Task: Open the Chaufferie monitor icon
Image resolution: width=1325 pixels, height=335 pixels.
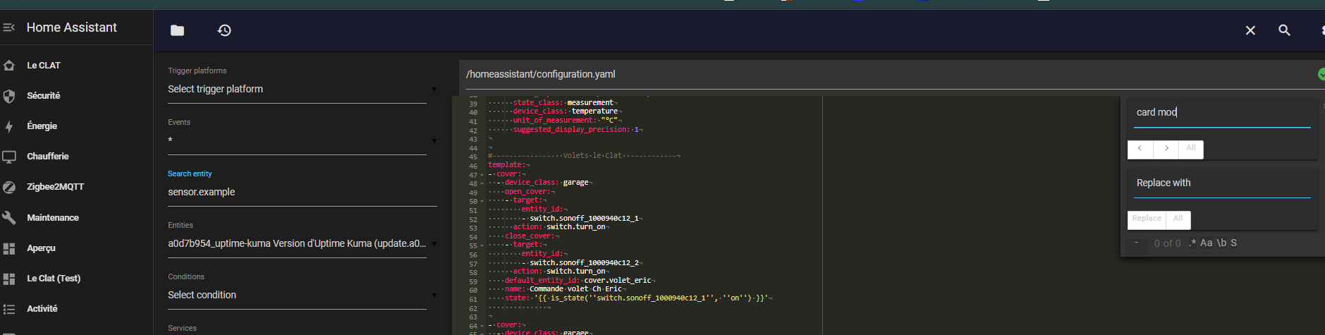Action: click(x=9, y=157)
